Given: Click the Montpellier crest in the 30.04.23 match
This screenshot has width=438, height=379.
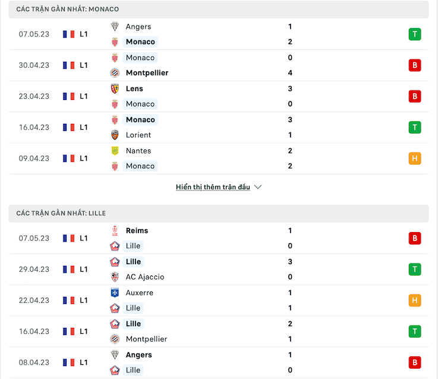Looking at the screenshot, I should (x=115, y=73).
